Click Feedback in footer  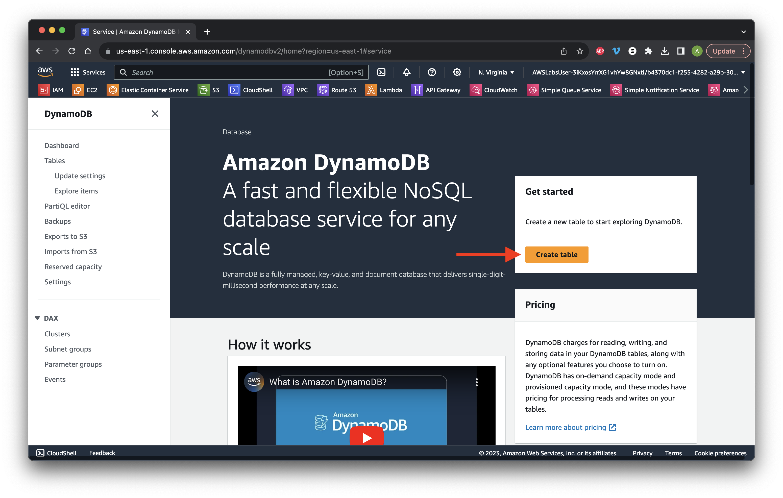[x=102, y=453]
